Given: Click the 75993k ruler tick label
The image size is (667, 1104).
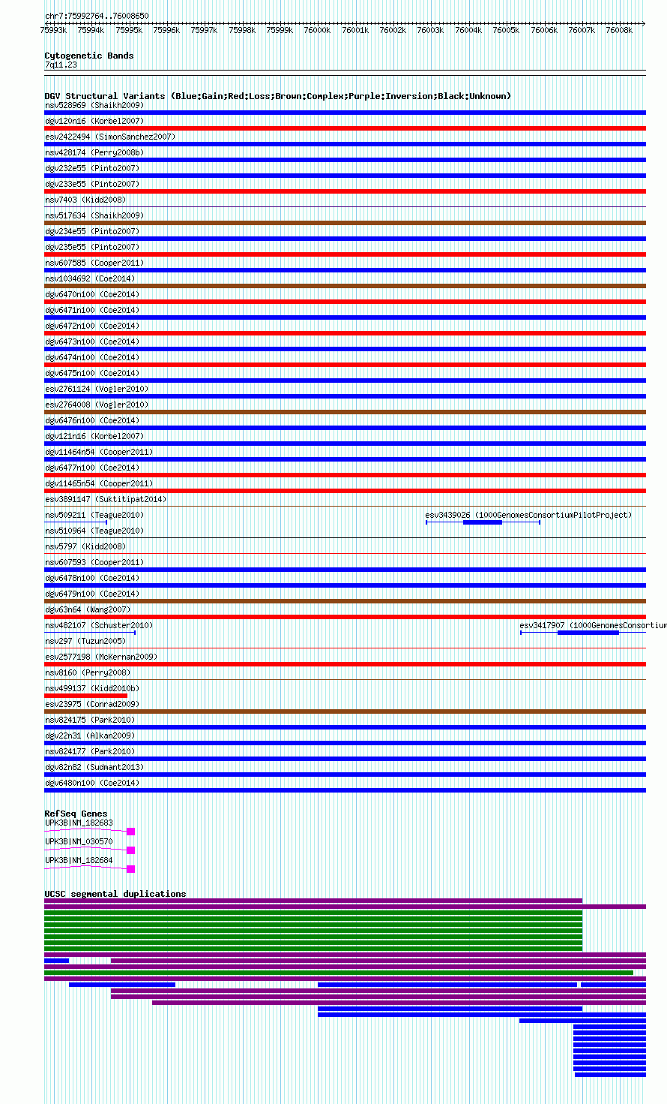Looking at the screenshot, I should tap(53, 30).
